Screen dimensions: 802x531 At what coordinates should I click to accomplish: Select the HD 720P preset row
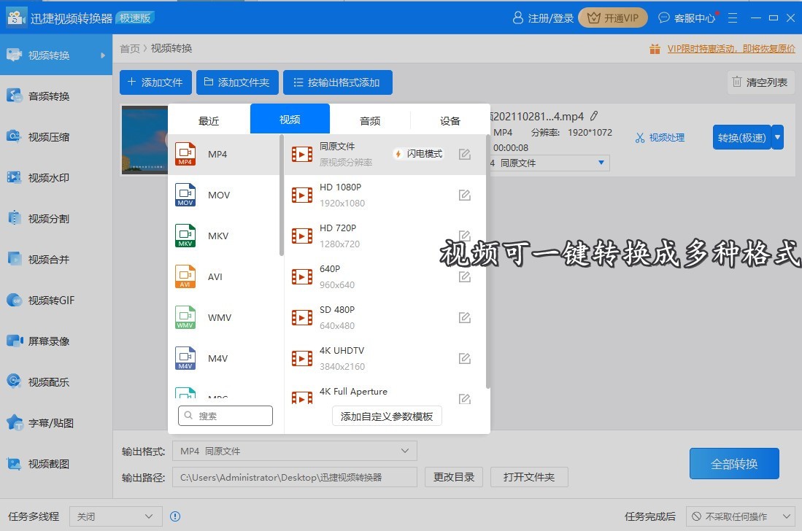pyautogui.click(x=385, y=236)
